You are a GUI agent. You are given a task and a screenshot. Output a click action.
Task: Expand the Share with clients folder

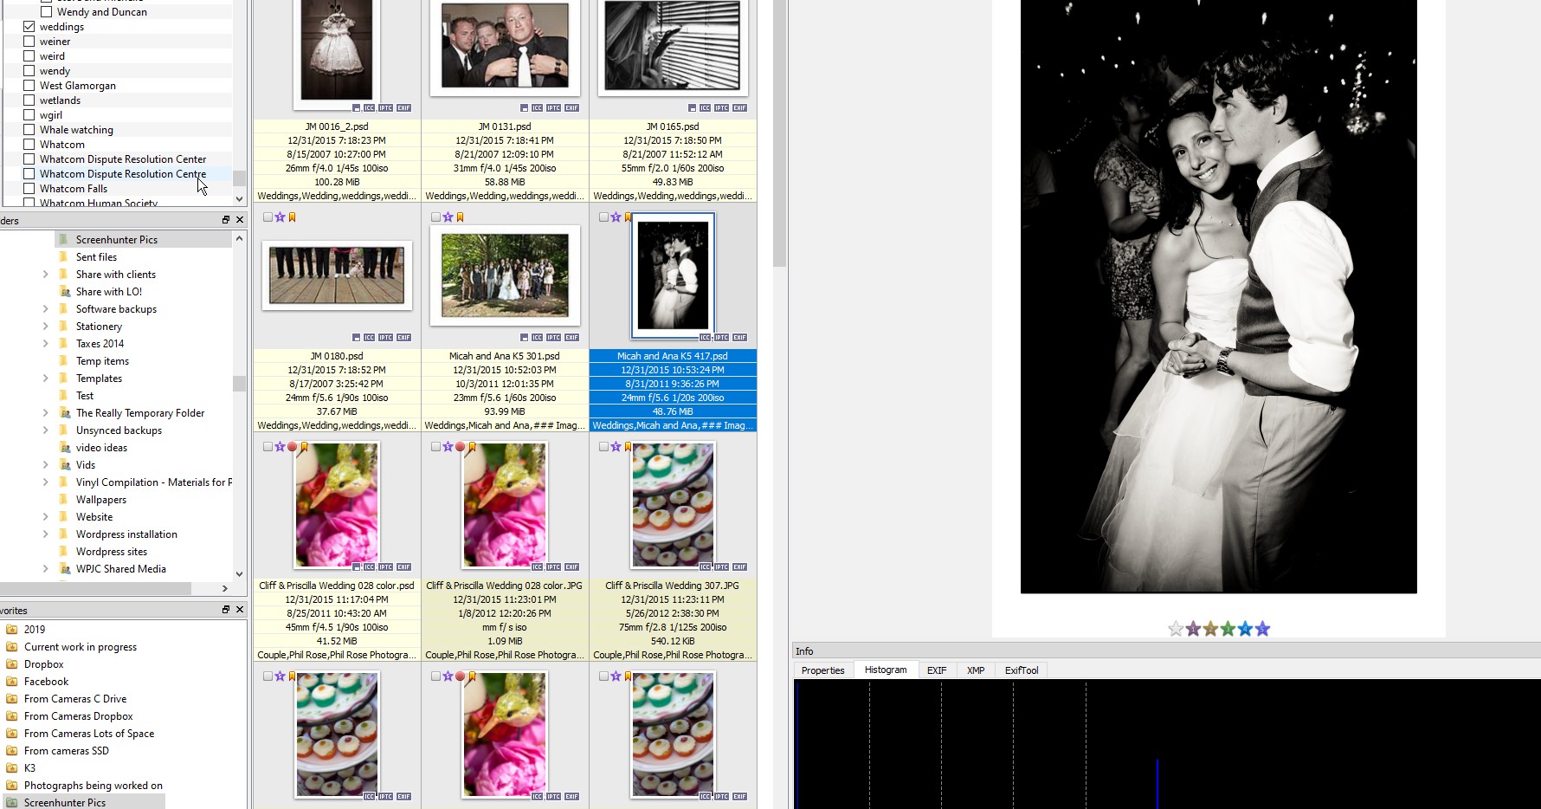45,275
